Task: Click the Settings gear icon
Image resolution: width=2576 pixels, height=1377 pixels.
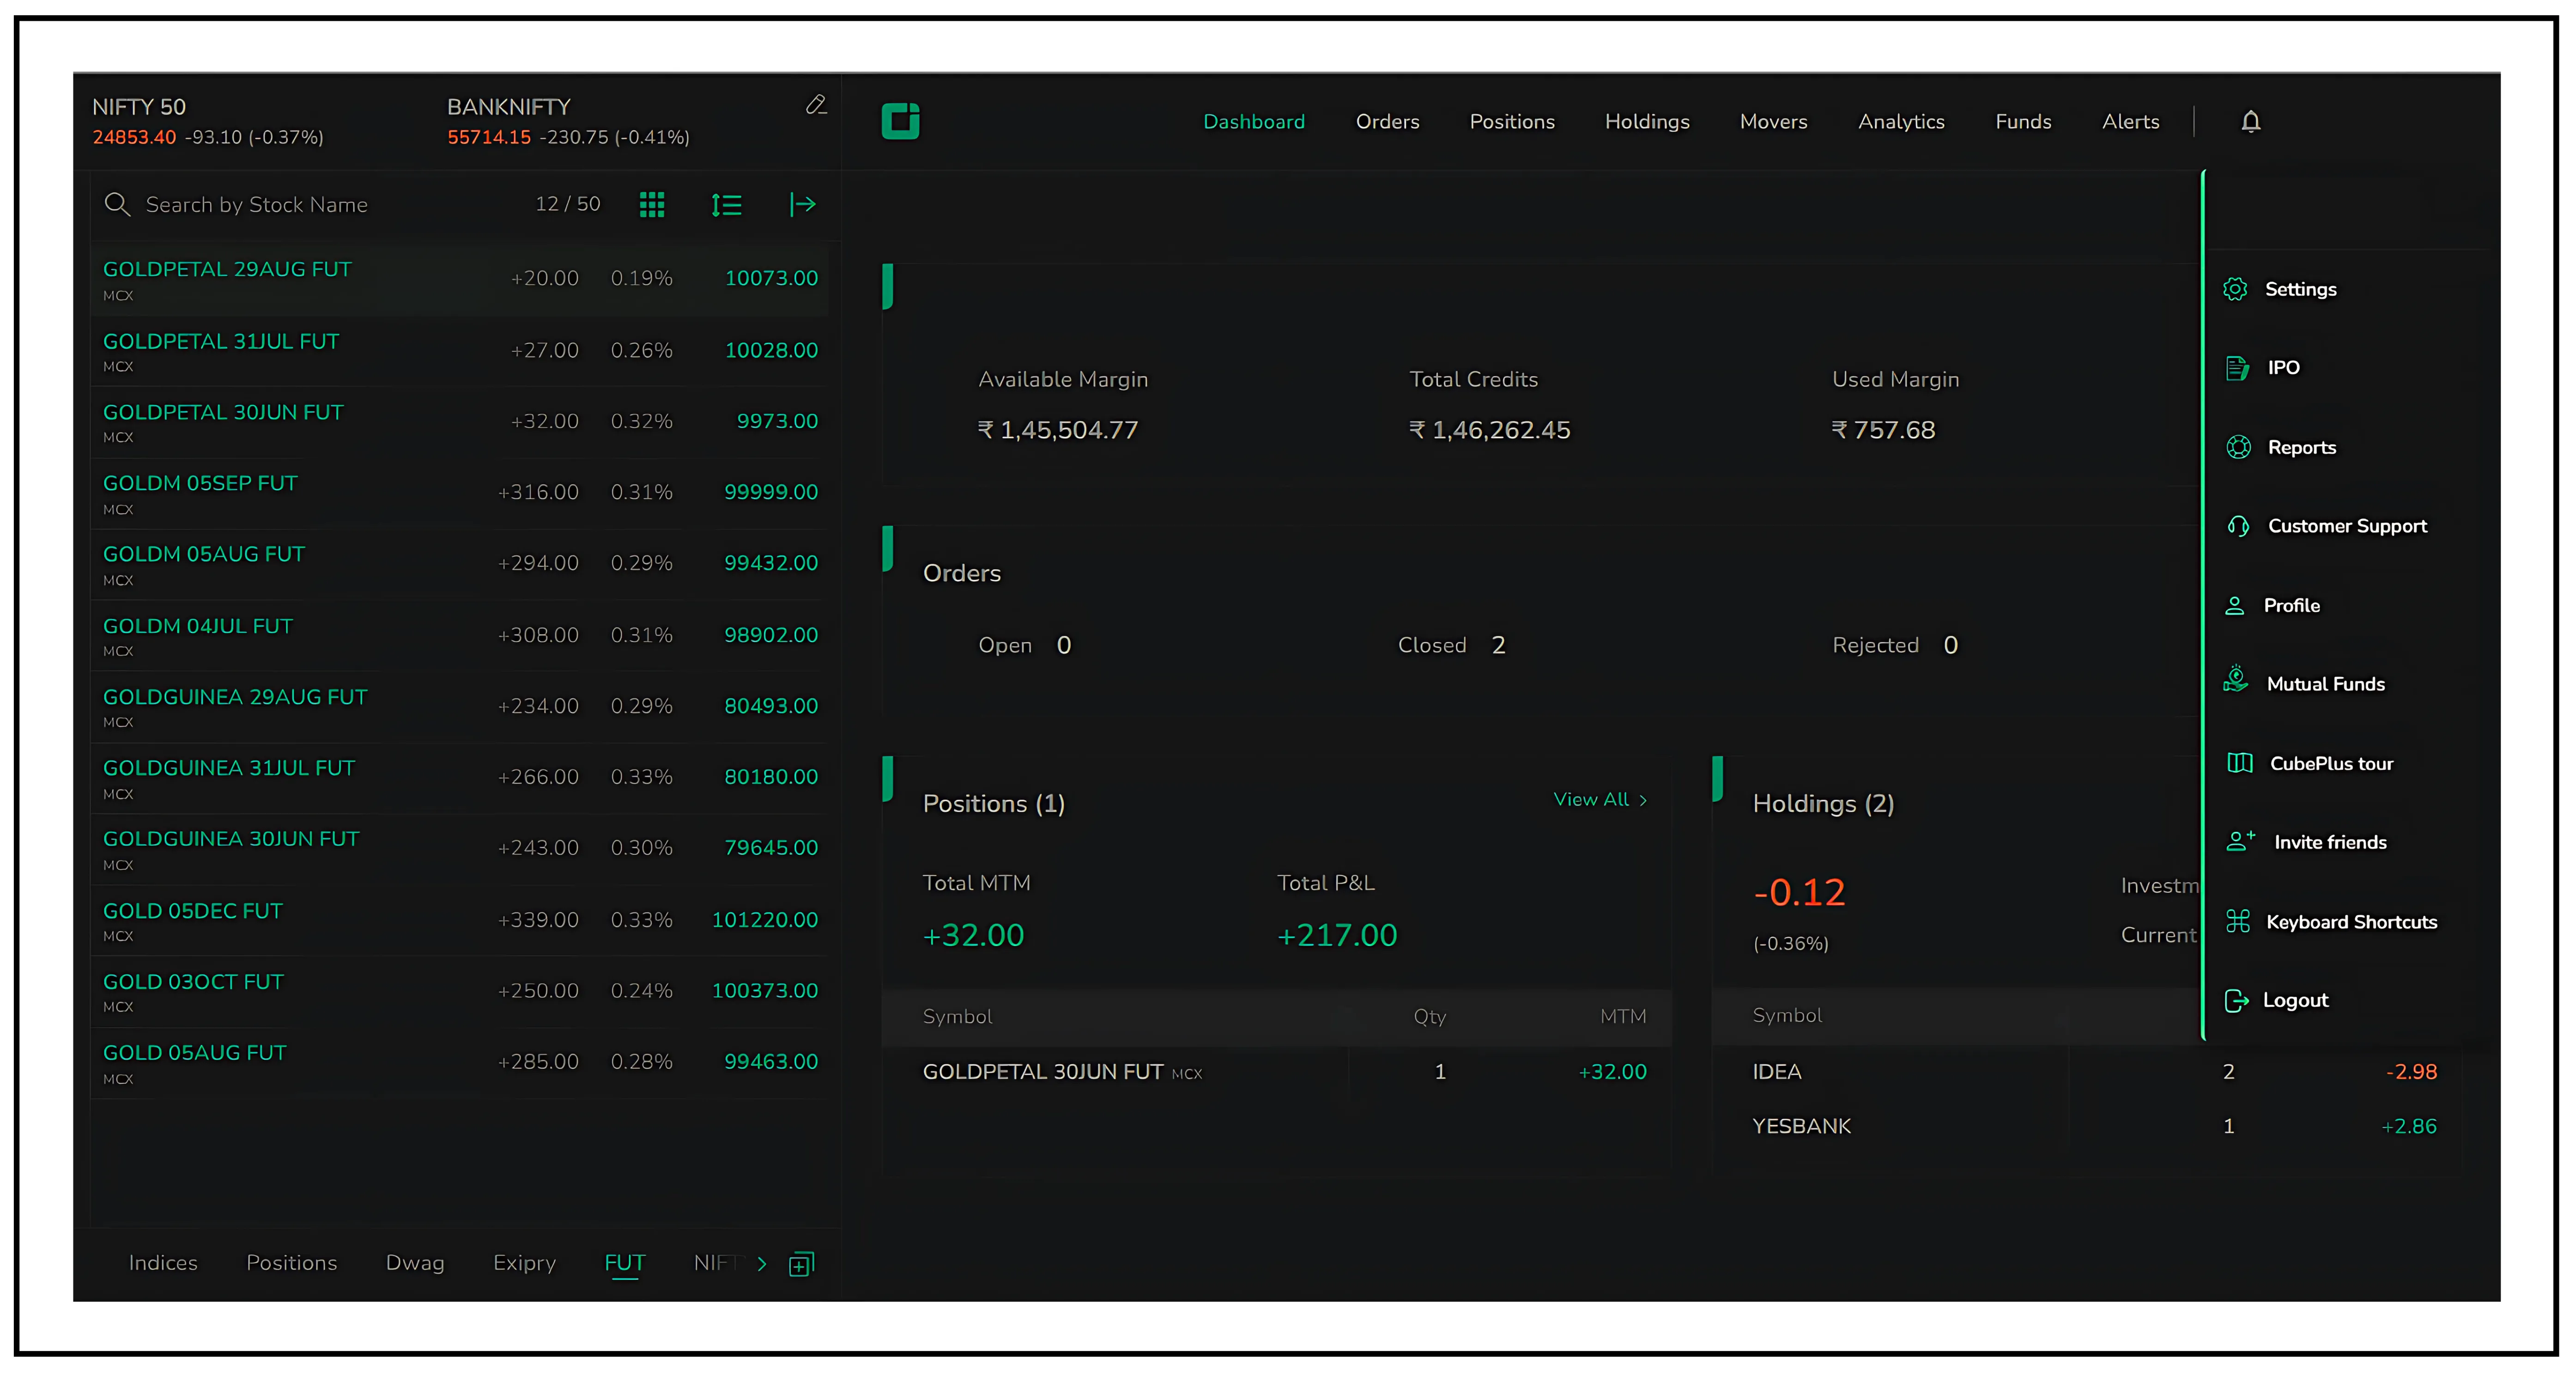Action: [2235, 289]
